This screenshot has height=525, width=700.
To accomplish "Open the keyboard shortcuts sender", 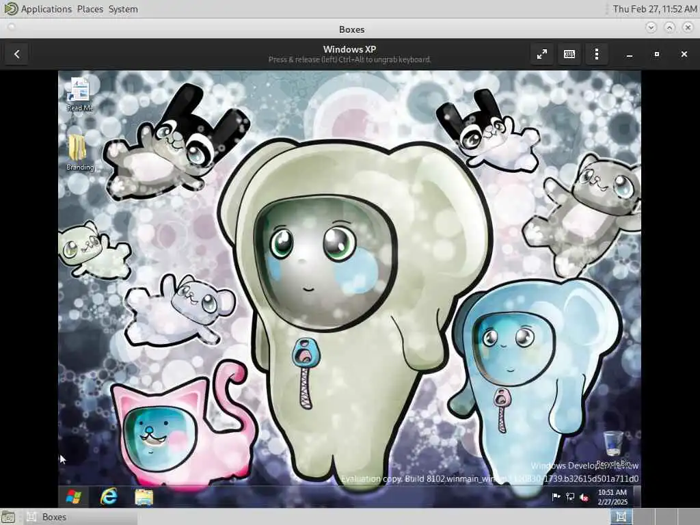I will tap(569, 54).
